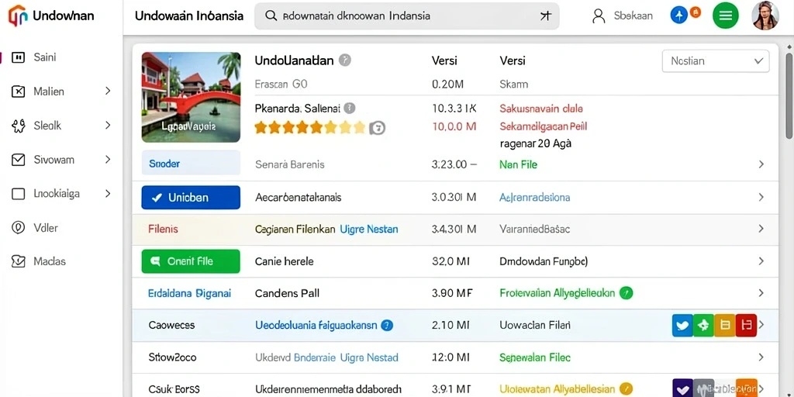794x397 pixels.
Task: Click the Filenis row label
Action: pos(163,229)
